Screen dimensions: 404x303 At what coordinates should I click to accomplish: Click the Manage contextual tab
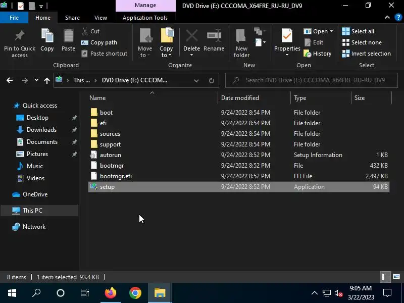tap(145, 6)
